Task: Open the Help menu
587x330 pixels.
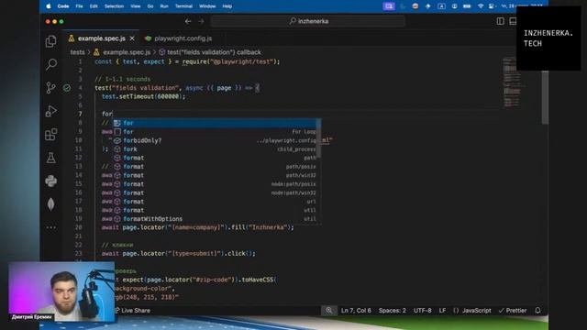Action: click(x=227, y=6)
